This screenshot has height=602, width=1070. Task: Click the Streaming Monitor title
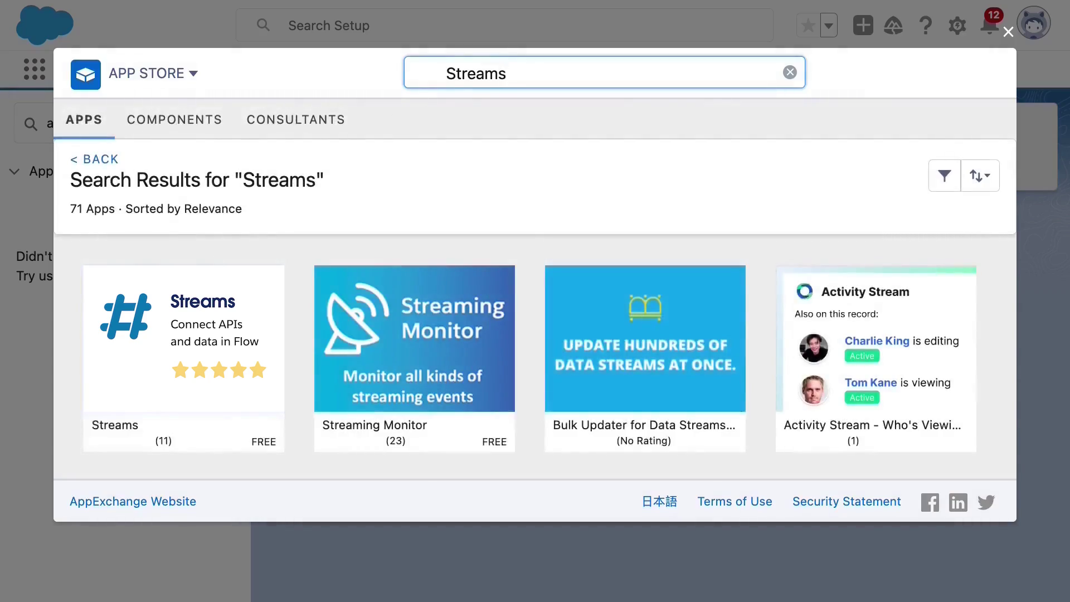374,425
